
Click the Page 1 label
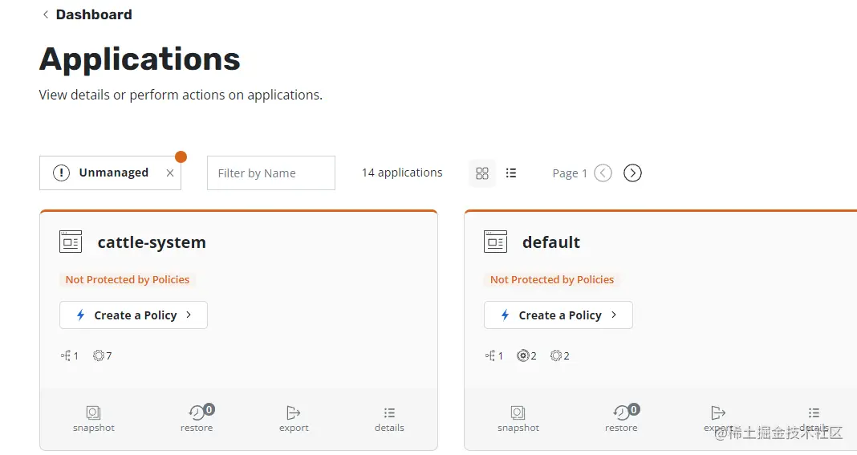[x=570, y=173]
